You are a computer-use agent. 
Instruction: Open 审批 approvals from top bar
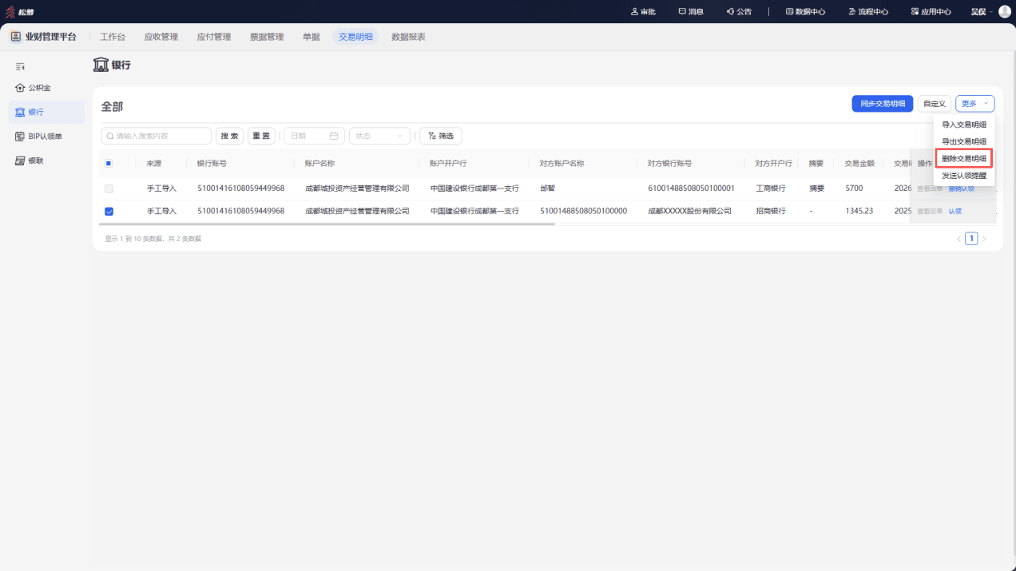tap(643, 11)
